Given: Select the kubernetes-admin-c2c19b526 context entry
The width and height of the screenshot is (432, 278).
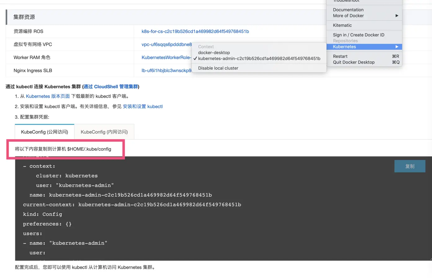Looking at the screenshot, I should click(259, 58).
